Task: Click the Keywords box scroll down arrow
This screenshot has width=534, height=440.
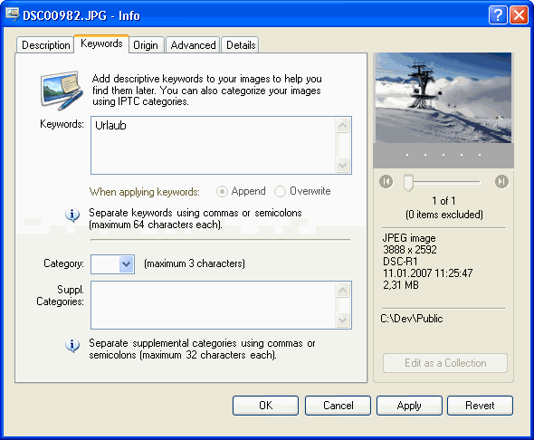Action: [343, 165]
